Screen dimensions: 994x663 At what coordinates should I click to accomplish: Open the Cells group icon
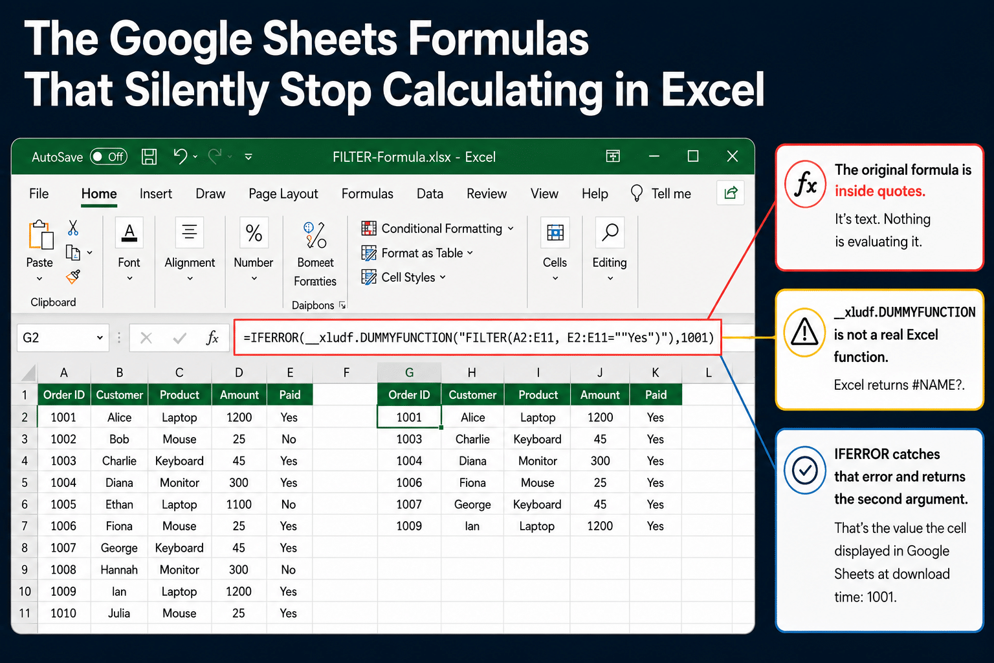pyautogui.click(x=555, y=232)
